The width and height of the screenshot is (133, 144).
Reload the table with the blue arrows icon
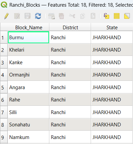(x=38, y=16)
